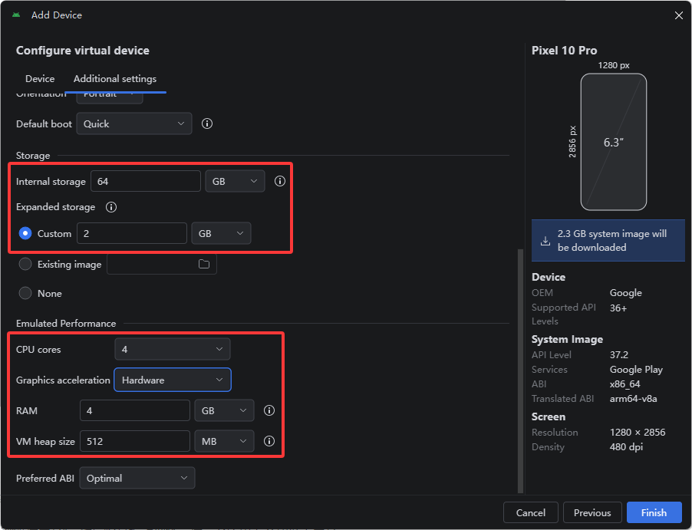Click the download icon in system image notice

click(x=545, y=241)
